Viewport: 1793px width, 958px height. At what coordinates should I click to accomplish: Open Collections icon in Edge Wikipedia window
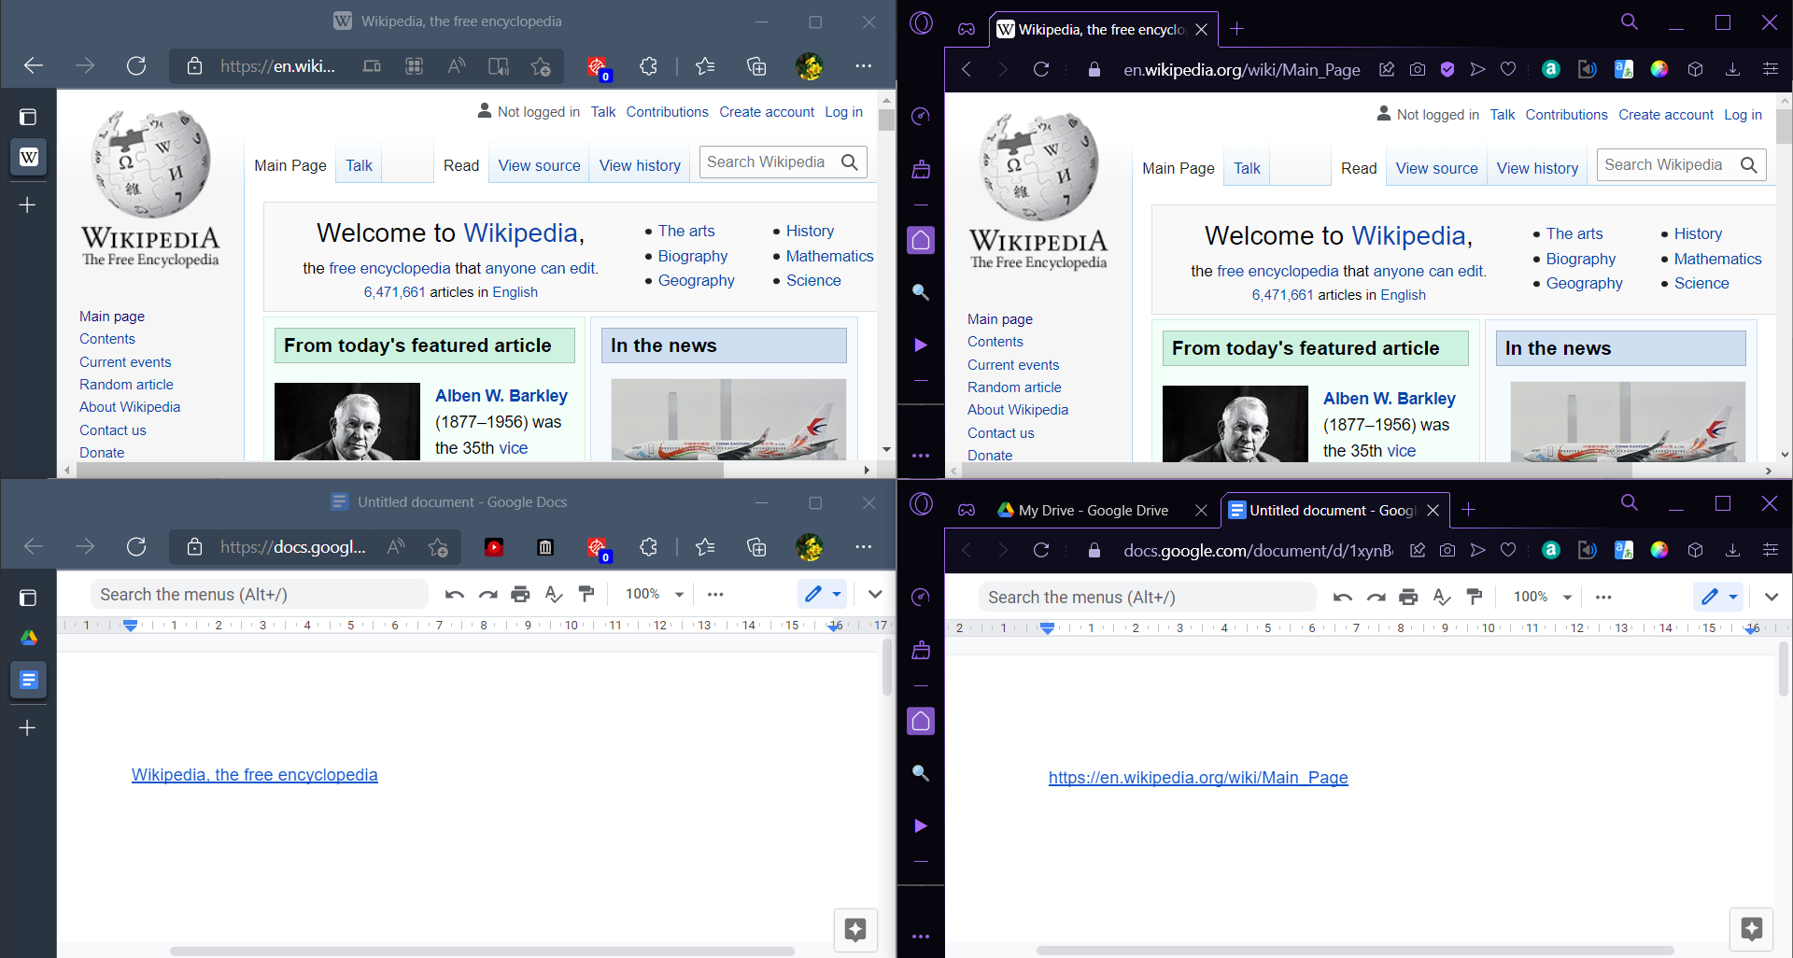click(x=756, y=65)
